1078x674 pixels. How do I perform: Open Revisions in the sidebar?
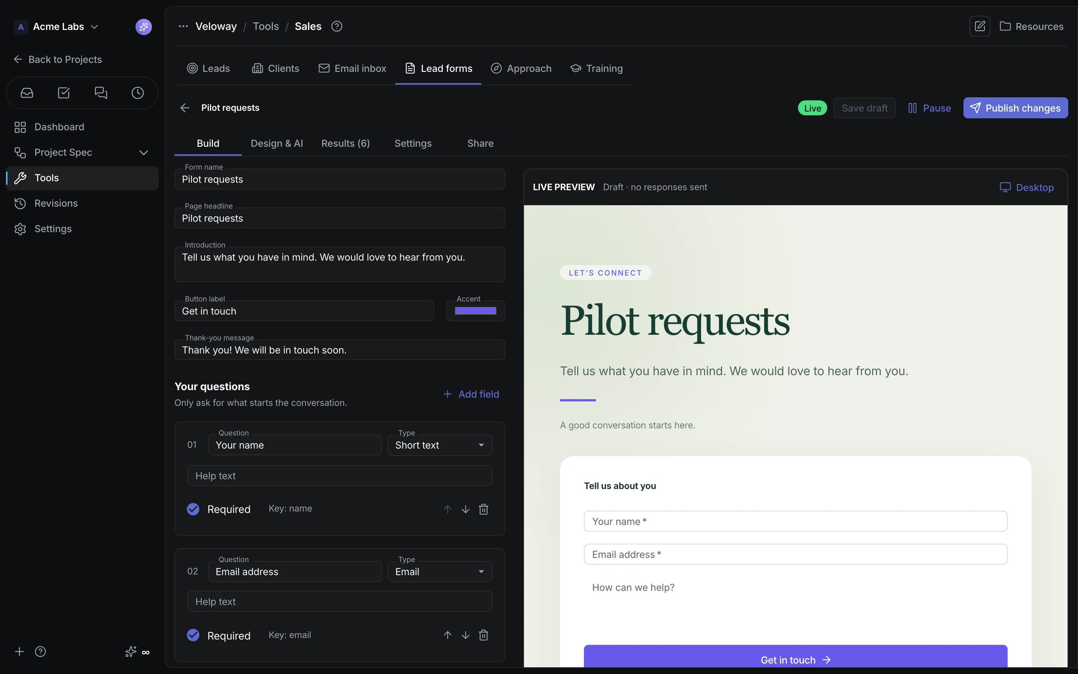pyautogui.click(x=82, y=203)
